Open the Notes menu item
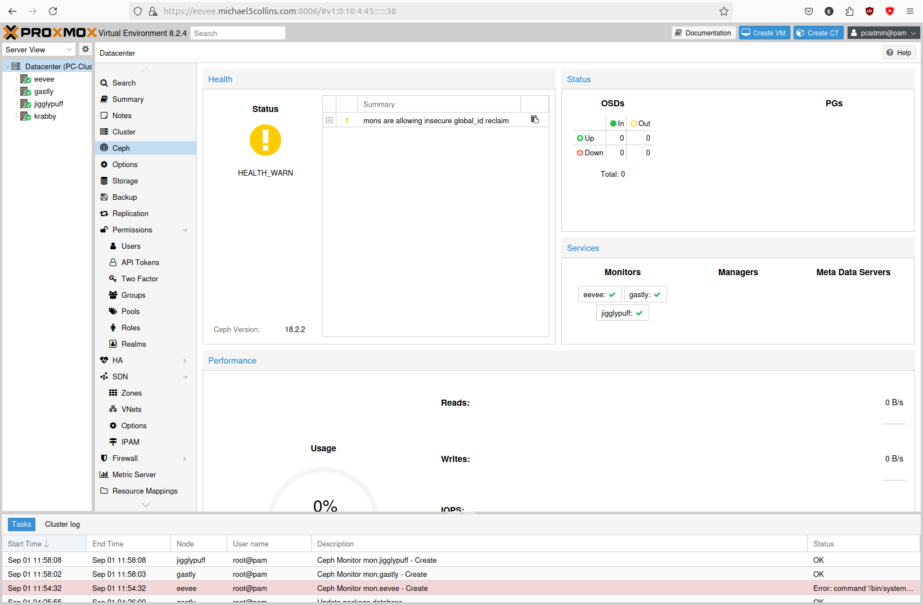The width and height of the screenshot is (923, 605). point(146,115)
